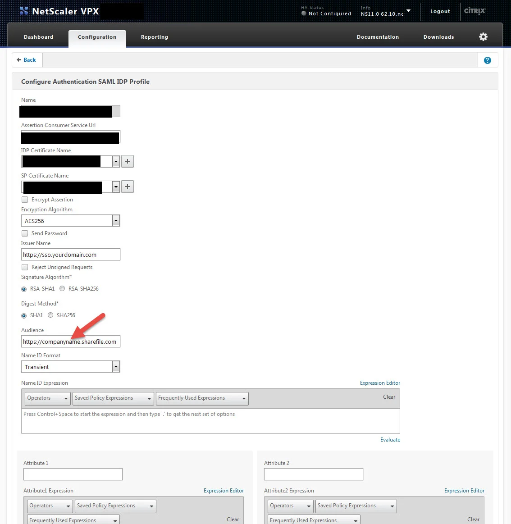The width and height of the screenshot is (511, 524).
Task: Open the settings gear icon
Action: tap(483, 37)
